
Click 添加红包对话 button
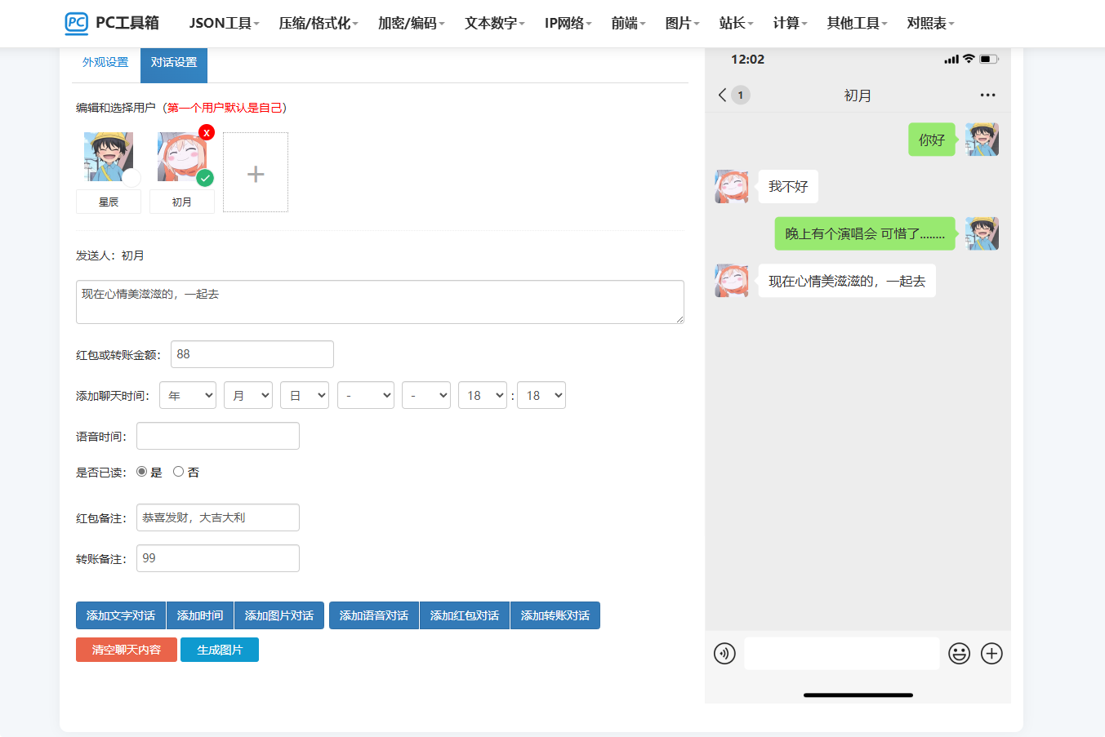(x=465, y=615)
